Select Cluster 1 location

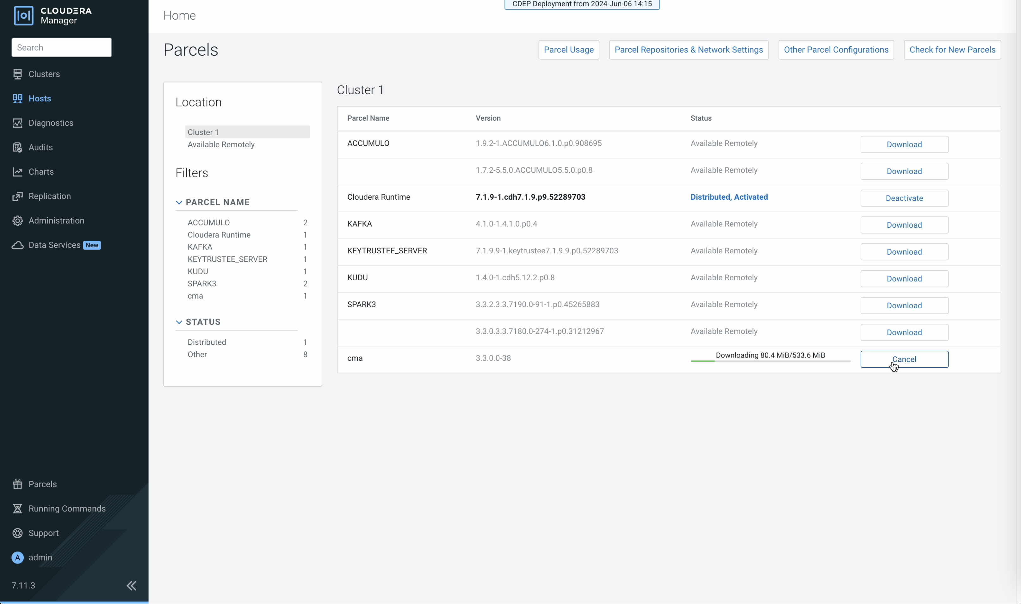[247, 132]
